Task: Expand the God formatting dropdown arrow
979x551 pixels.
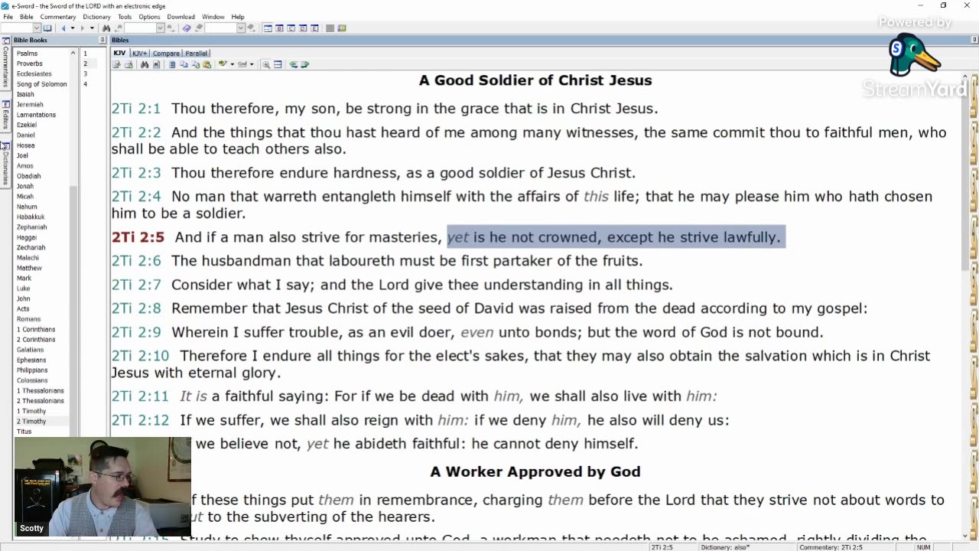Action: [252, 64]
